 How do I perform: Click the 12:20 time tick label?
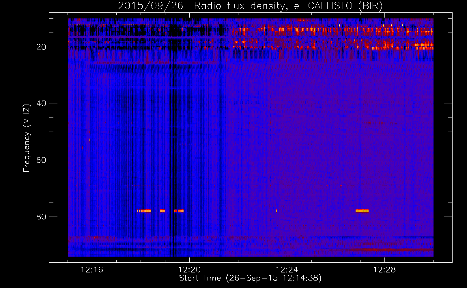pyautogui.click(x=189, y=270)
